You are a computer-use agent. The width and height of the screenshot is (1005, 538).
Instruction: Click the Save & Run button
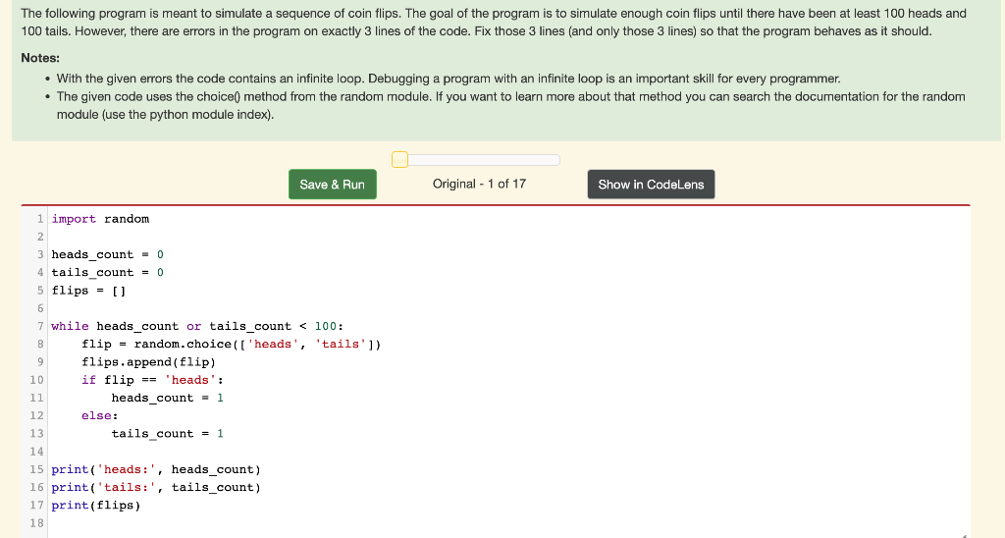point(332,185)
